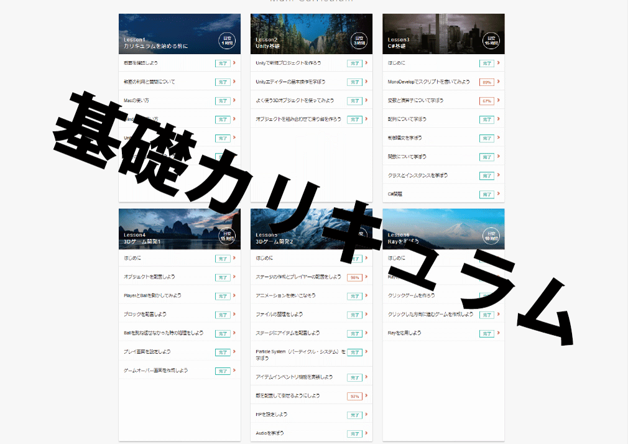The height and width of the screenshot is (444, 628).
Task: Click the Lesson3 目安 15時間 circle badge
Action: click(x=491, y=40)
